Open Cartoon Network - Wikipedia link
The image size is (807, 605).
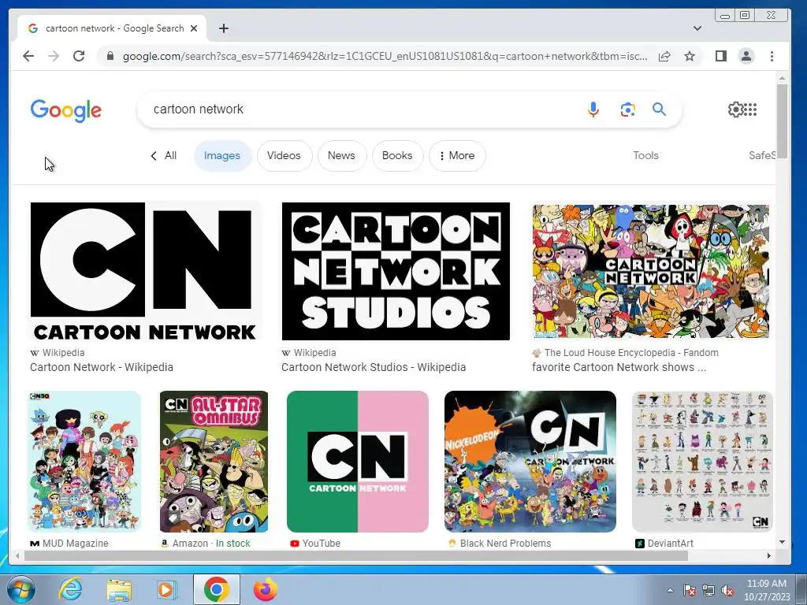102,367
